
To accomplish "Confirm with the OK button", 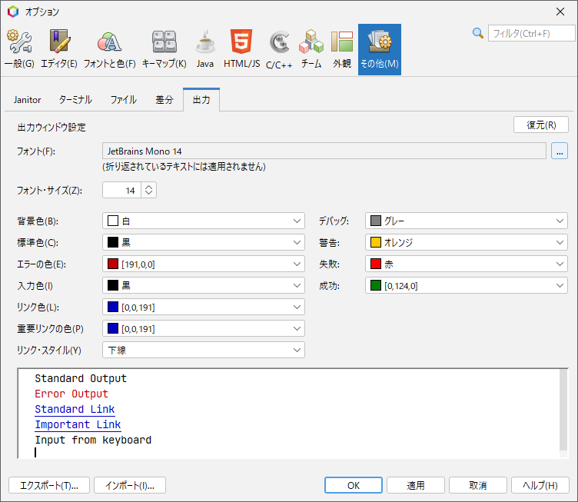I will 353,485.
